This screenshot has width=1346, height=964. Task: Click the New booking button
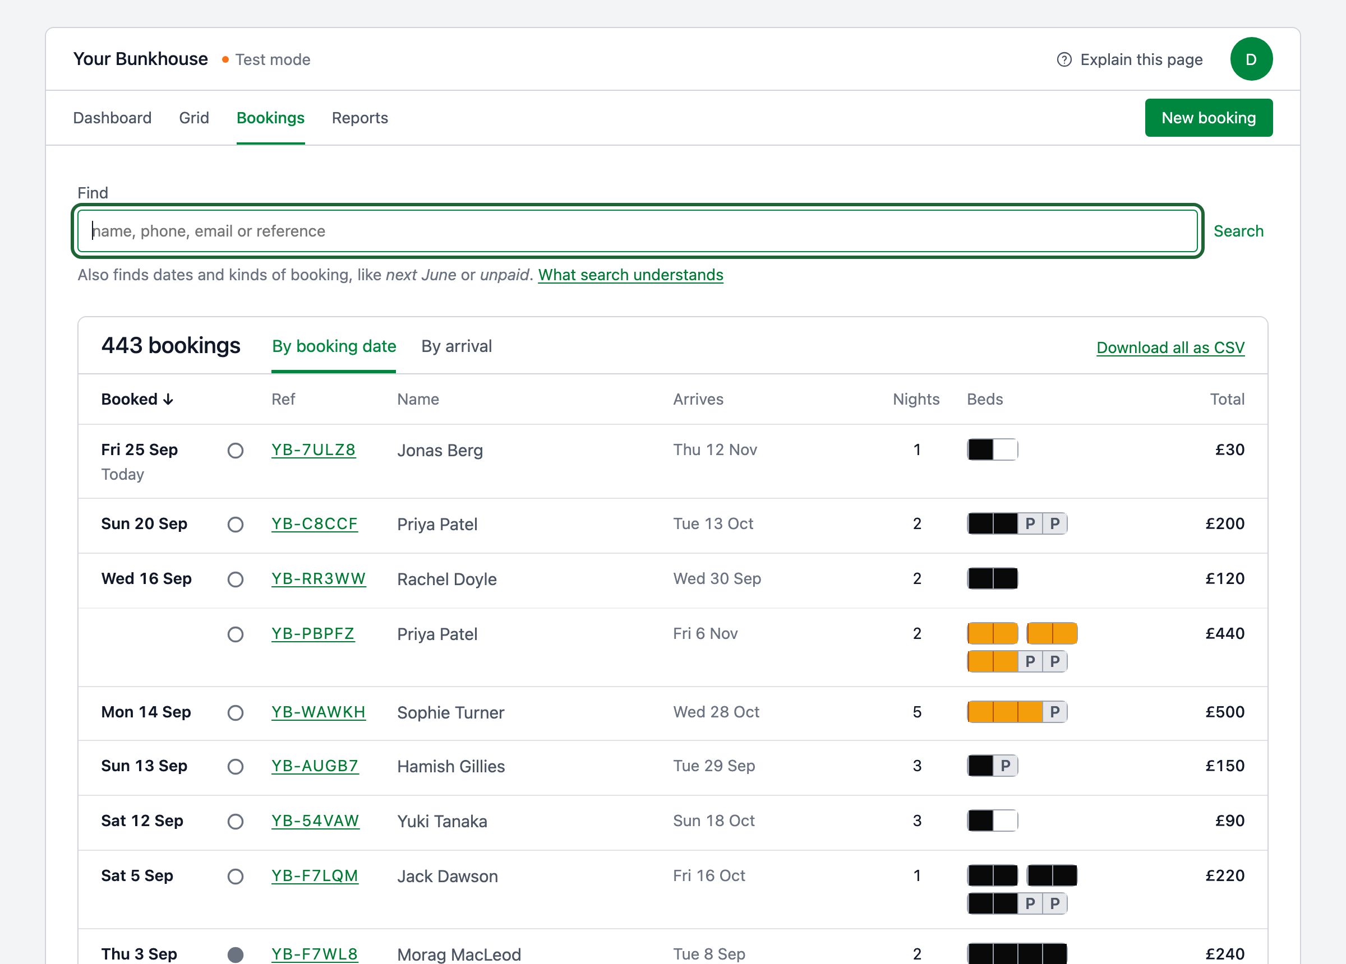[1209, 118]
